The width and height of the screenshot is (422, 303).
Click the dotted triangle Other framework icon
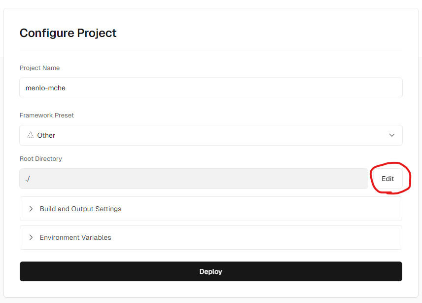[31, 135]
